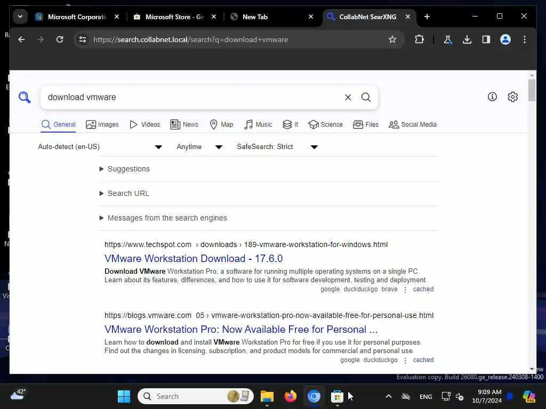Screen dimensions: 546x409
Task: Select the Science search category
Action: 325,125
